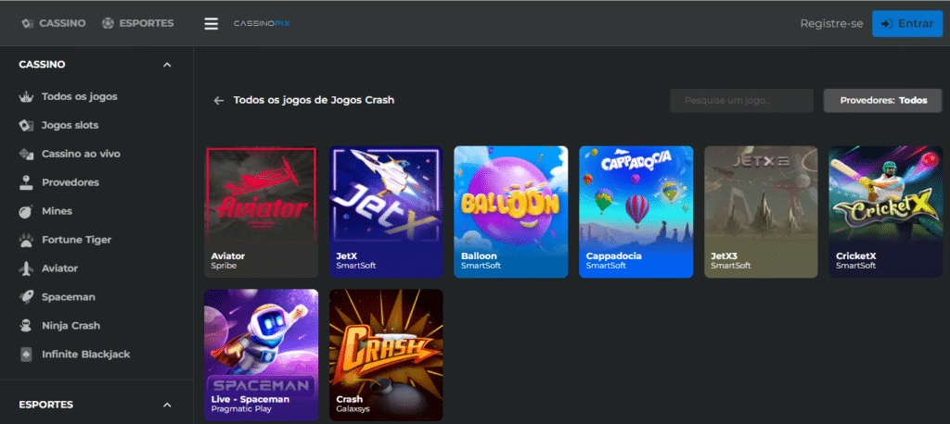Click the Spribe provider label under Aviator
The width and height of the screenshot is (950, 424).
coord(224,266)
